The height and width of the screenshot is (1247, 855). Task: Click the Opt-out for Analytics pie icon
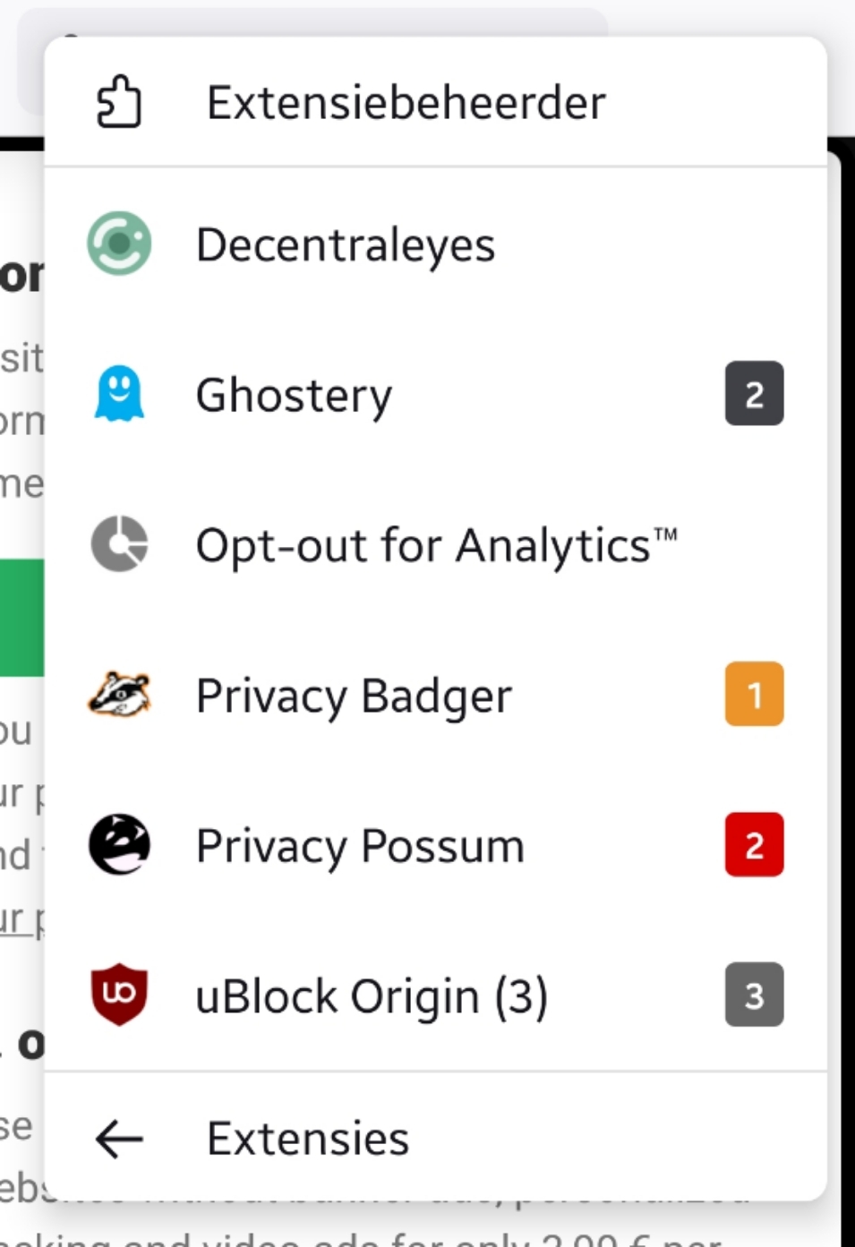click(119, 544)
